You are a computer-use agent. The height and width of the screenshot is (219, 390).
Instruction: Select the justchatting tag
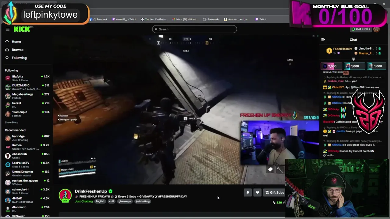tap(143, 201)
